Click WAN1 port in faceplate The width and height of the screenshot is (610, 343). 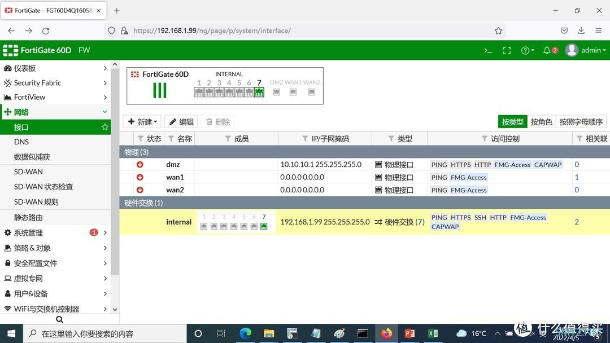coord(293,92)
